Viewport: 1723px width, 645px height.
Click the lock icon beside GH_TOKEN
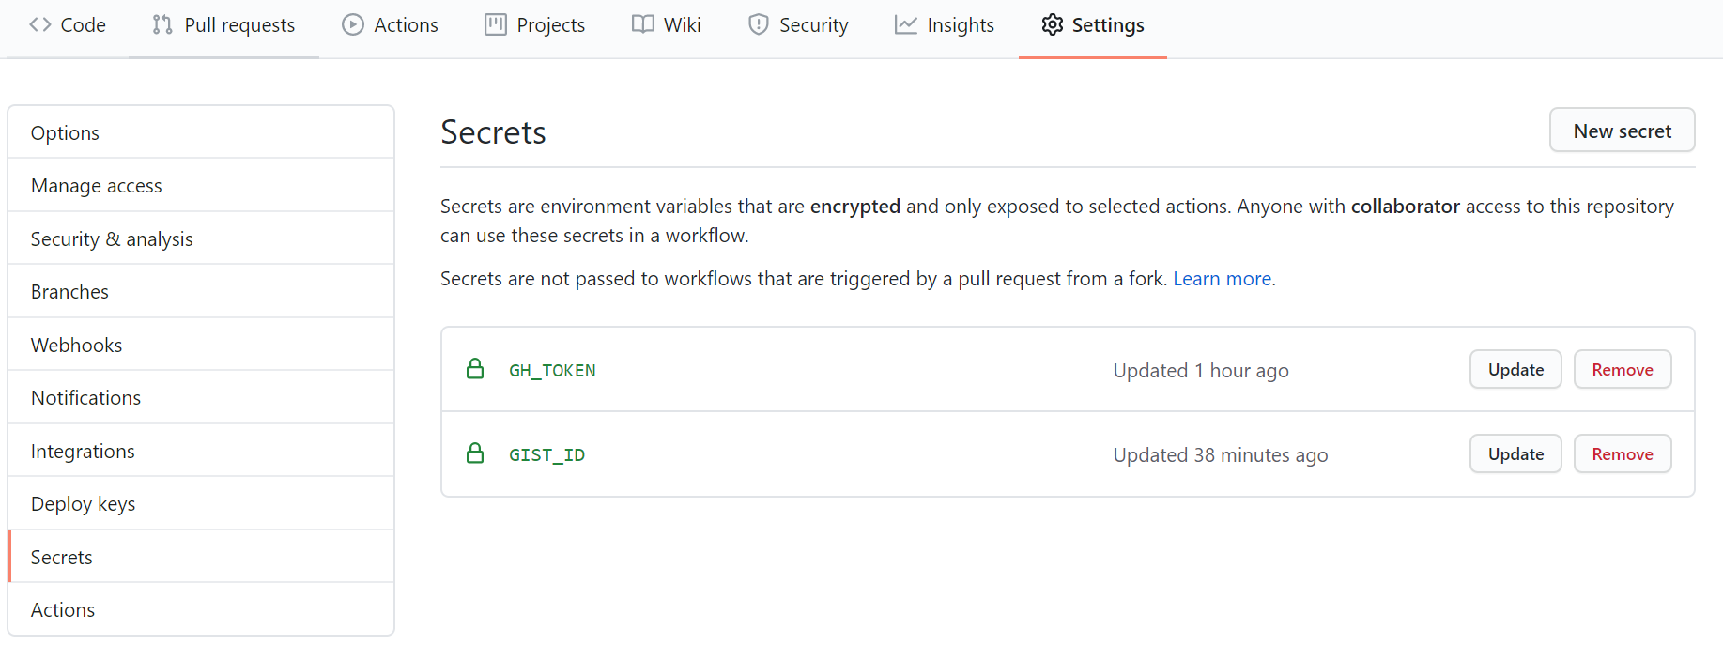pyautogui.click(x=475, y=369)
